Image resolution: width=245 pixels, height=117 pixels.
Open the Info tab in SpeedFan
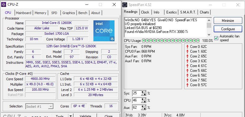(156, 12)
